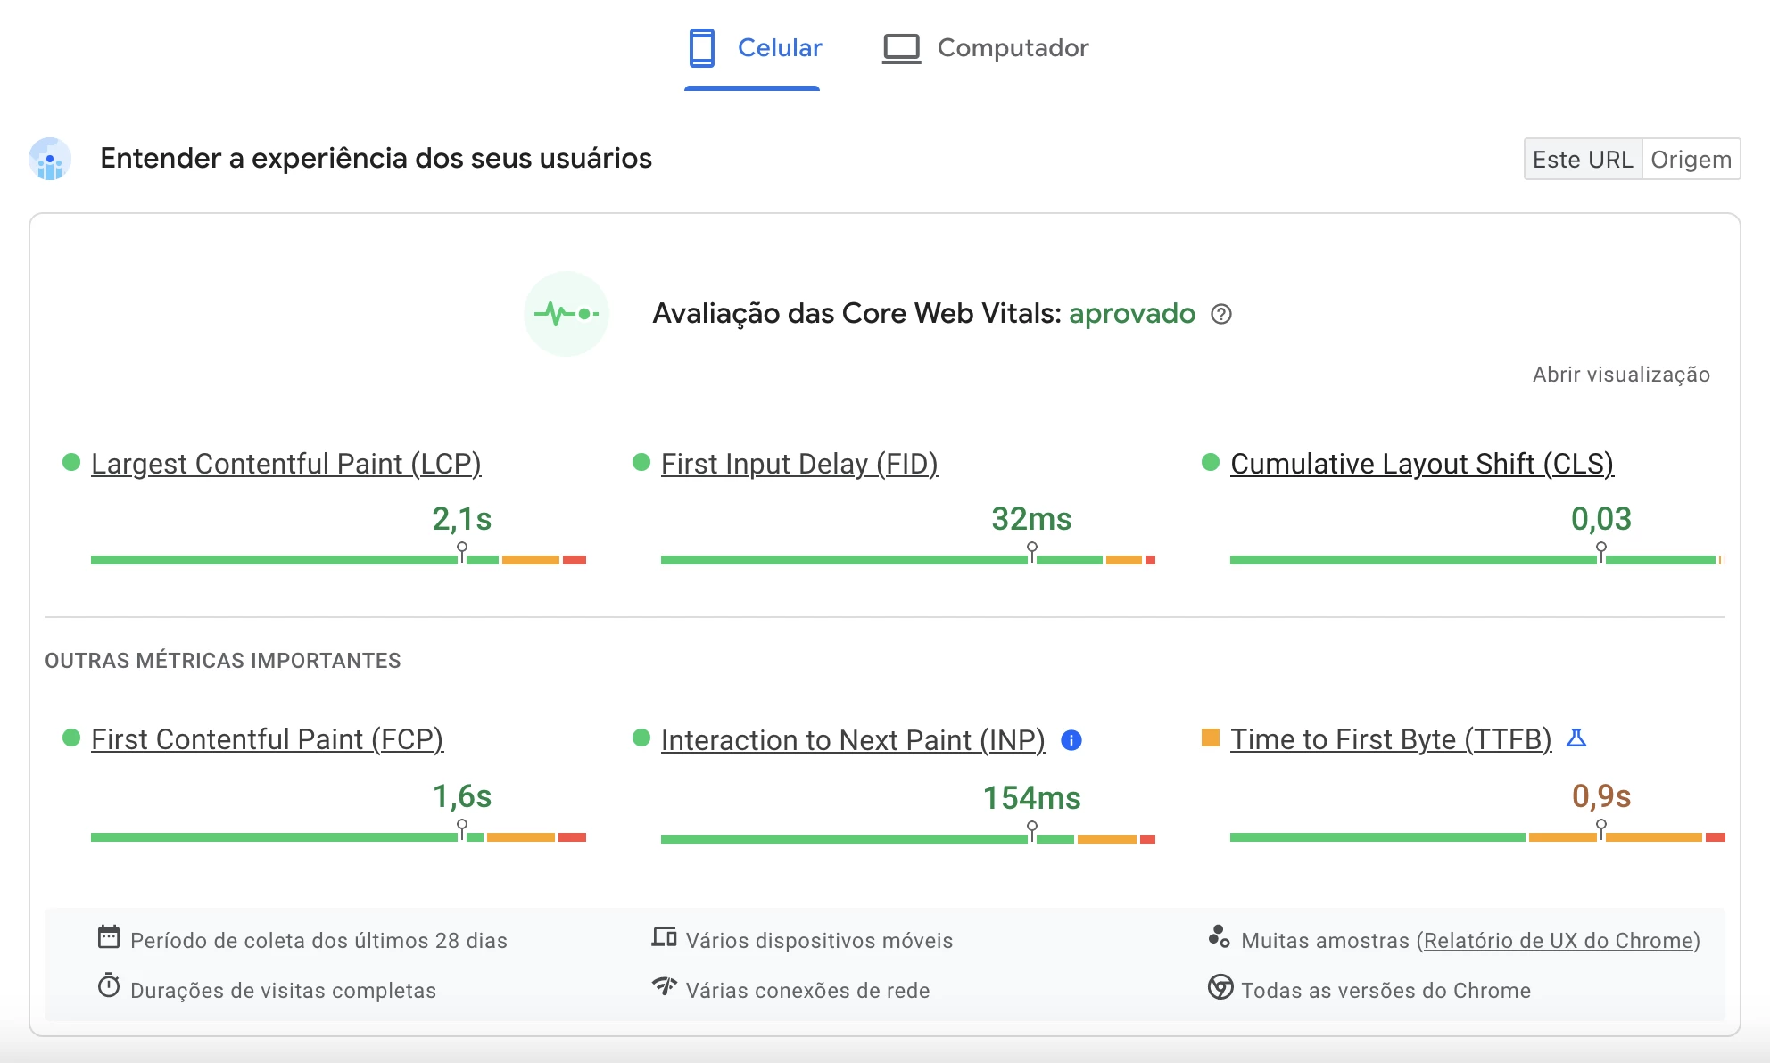Click the calendar icon for collection period

109,936
